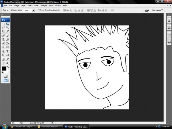172x129 pixels.
Task: Open the Help menu
Action: tap(65, 6)
